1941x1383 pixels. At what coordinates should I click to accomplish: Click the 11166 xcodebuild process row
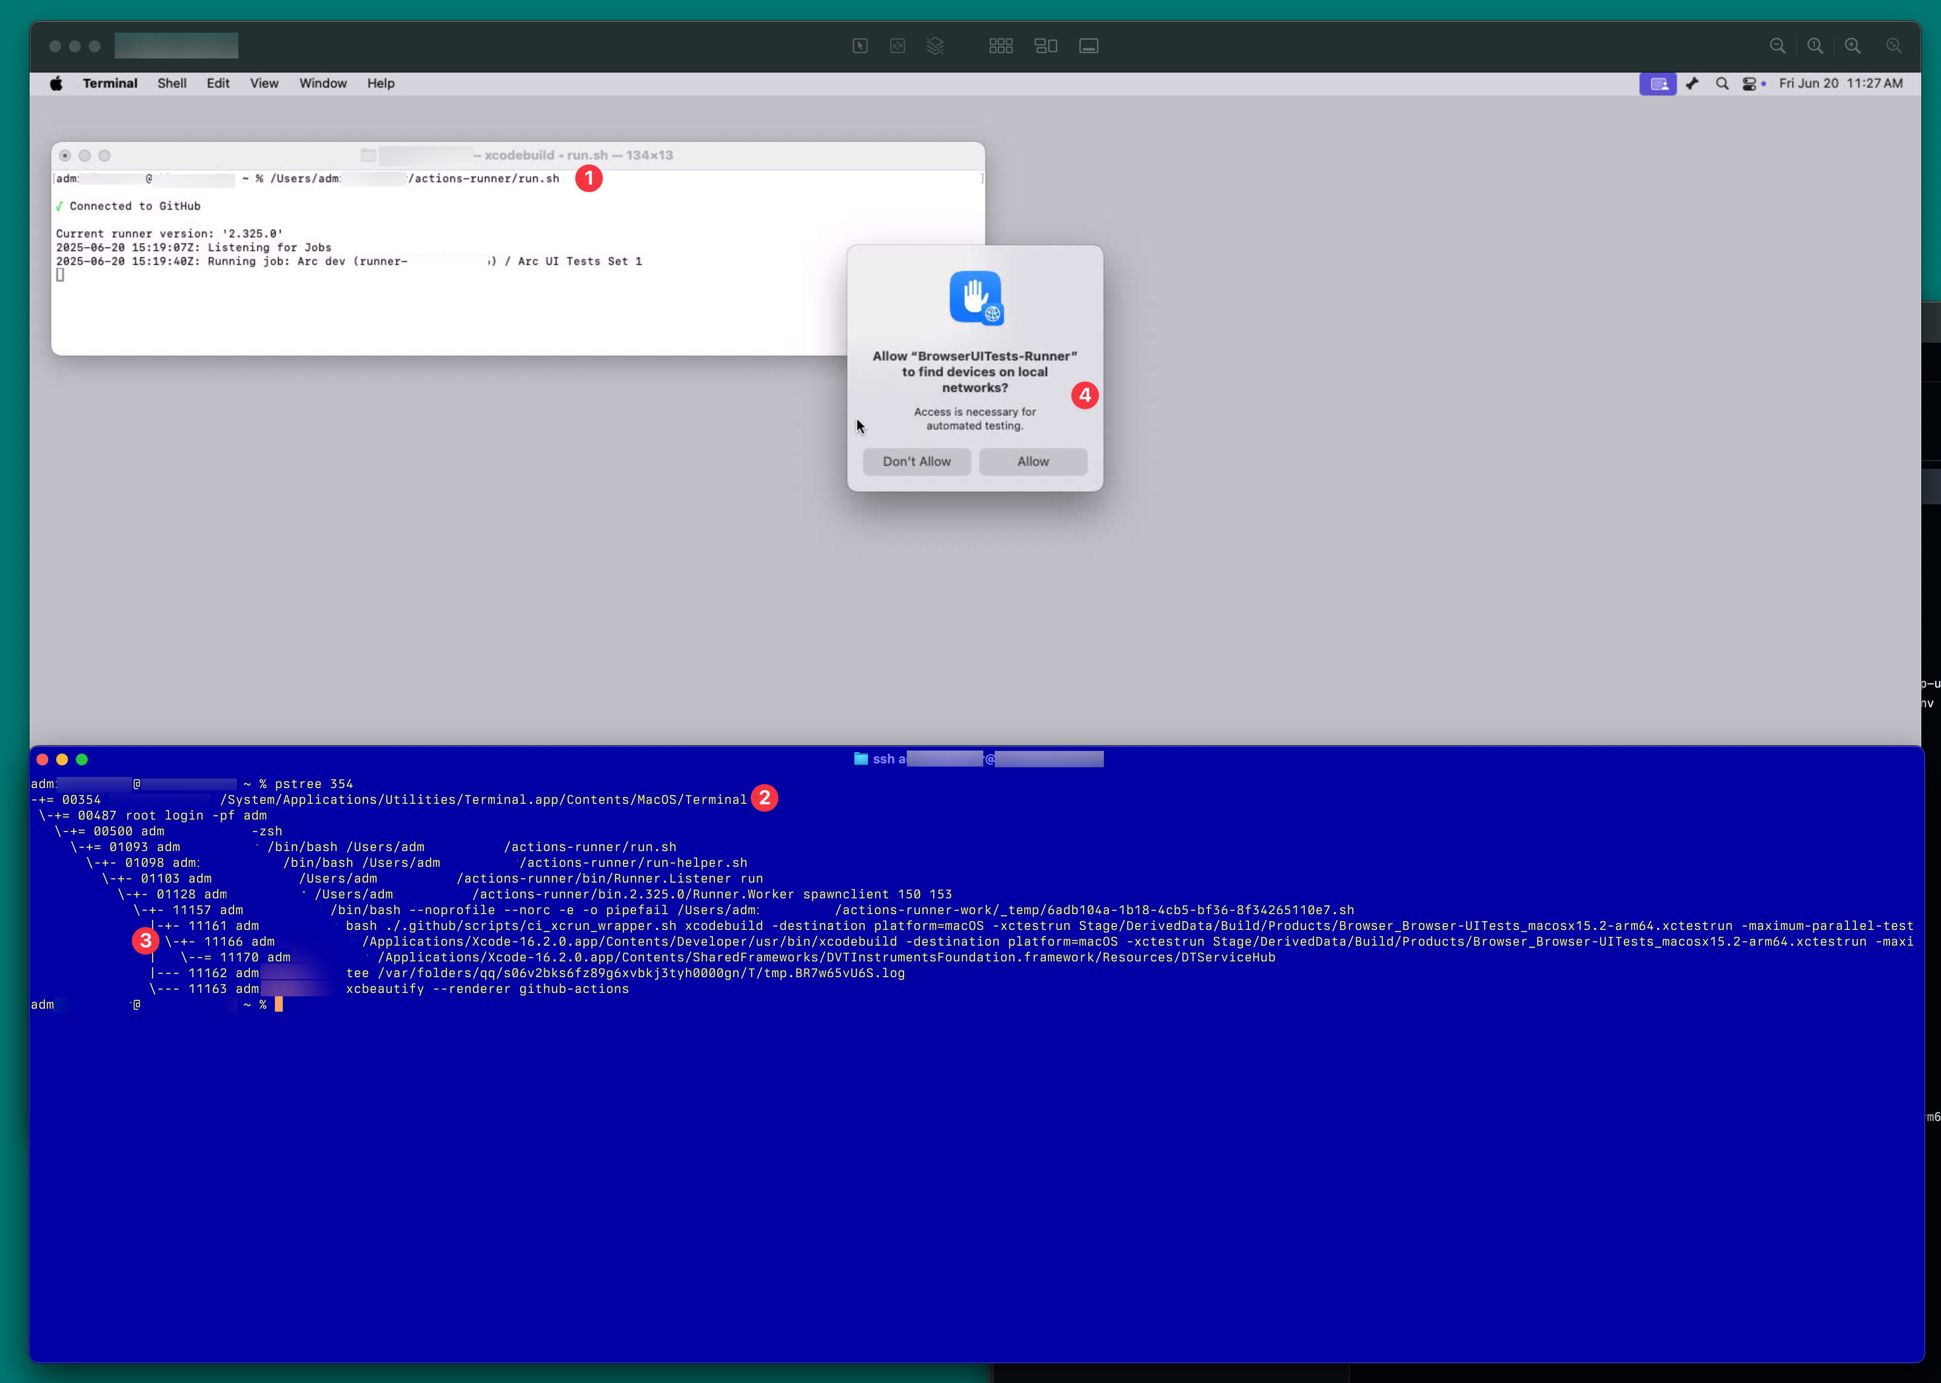click(x=1039, y=941)
